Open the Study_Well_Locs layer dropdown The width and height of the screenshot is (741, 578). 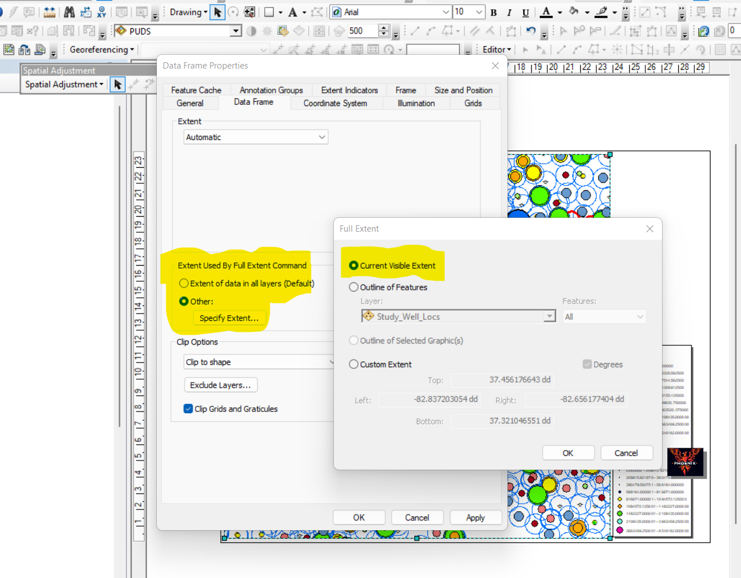550,316
